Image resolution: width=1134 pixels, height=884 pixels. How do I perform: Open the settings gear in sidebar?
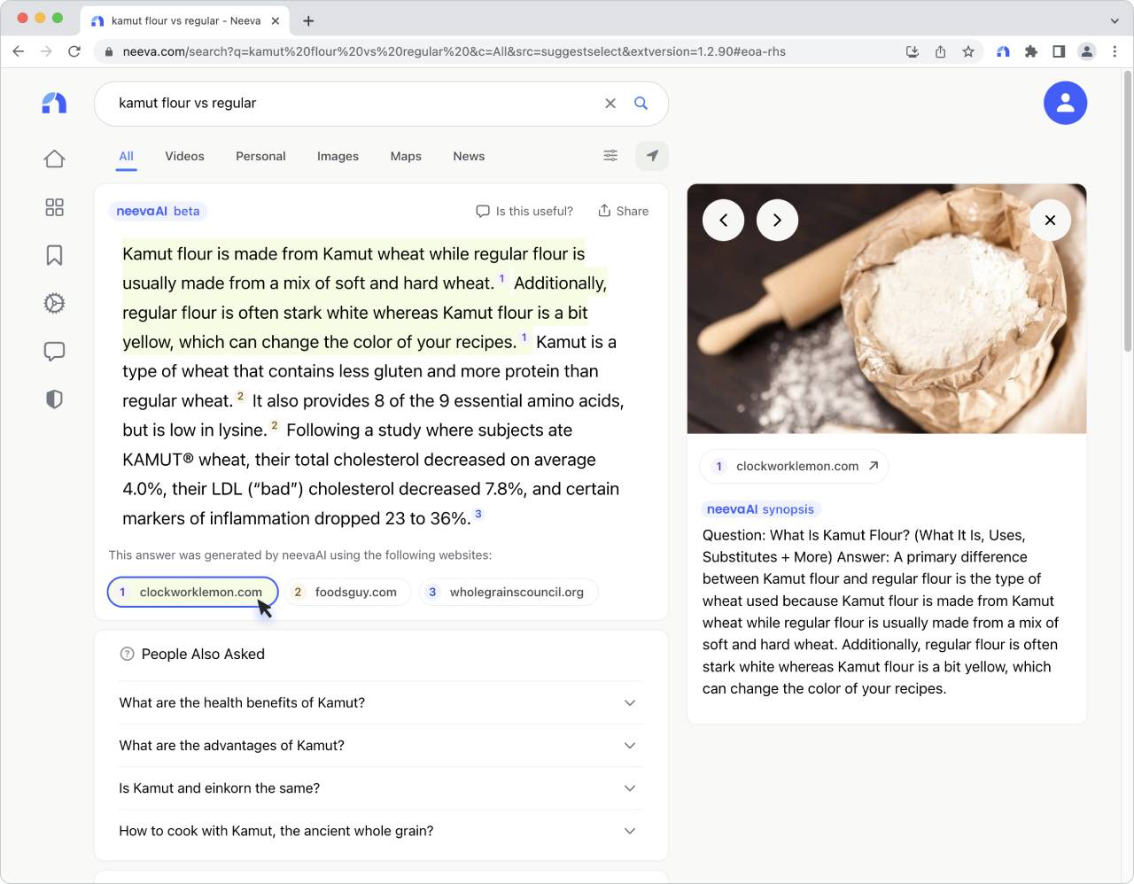tap(54, 303)
